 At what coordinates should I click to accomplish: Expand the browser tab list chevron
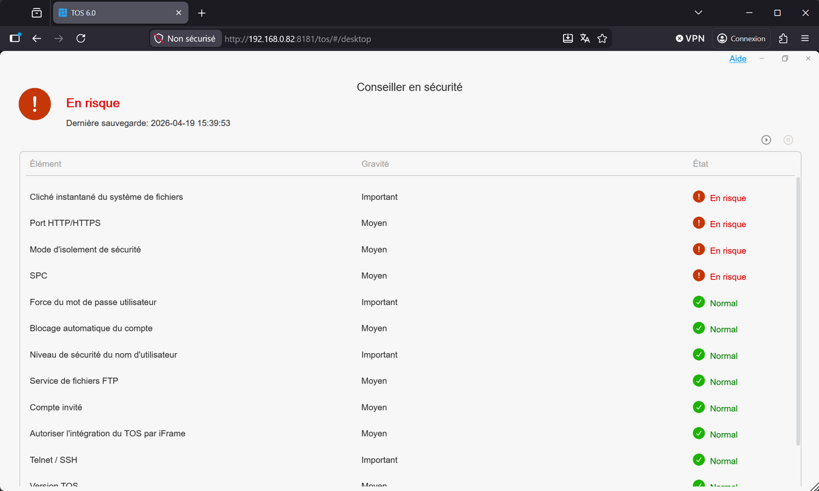tap(698, 13)
